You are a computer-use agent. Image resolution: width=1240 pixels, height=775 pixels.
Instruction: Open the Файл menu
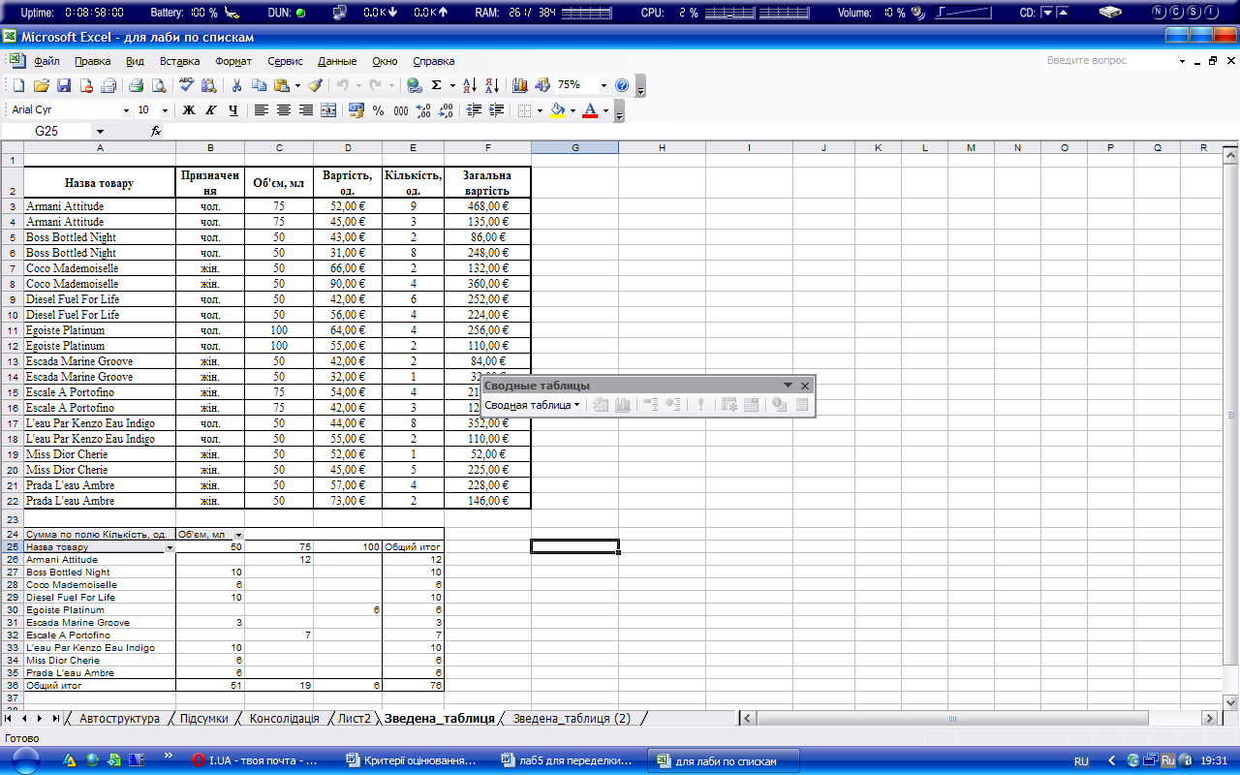pyautogui.click(x=46, y=60)
